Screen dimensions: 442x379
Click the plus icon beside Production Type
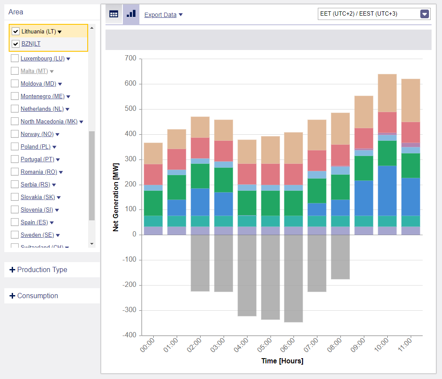pyautogui.click(x=12, y=270)
